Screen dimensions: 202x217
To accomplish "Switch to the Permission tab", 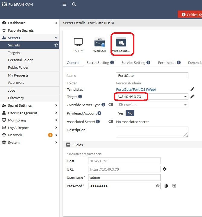I will pos(167,63).
